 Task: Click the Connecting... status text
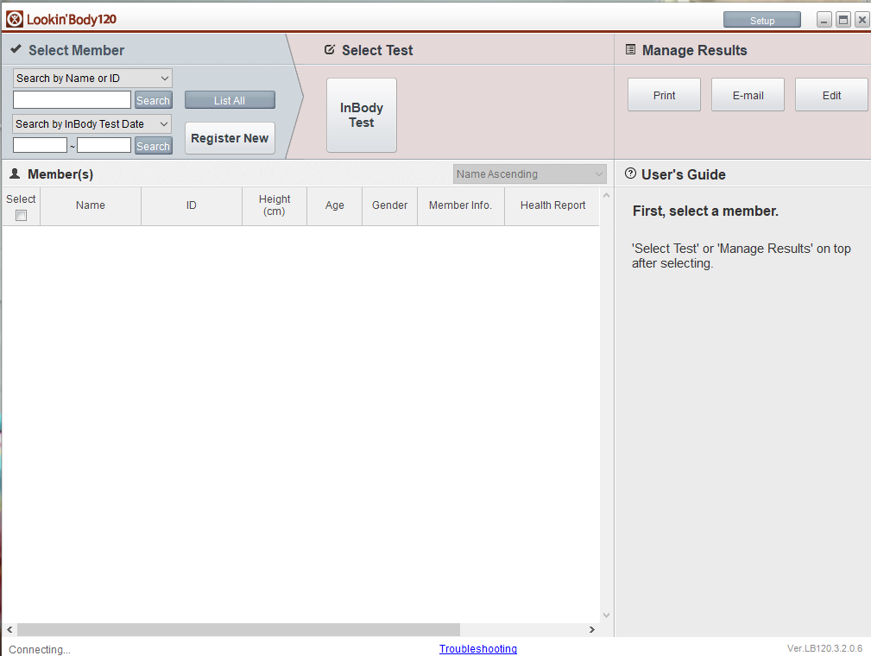[40, 649]
